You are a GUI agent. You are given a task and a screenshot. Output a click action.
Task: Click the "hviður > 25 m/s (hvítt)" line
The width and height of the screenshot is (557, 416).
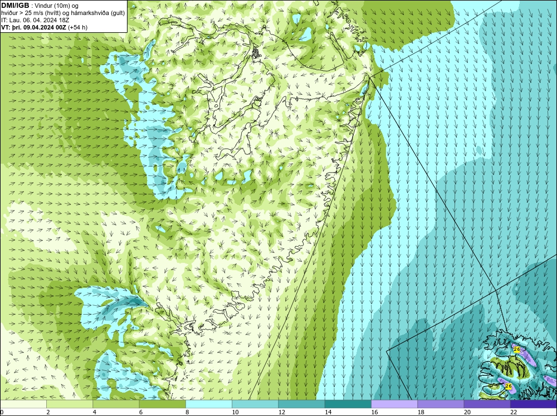click(x=31, y=13)
